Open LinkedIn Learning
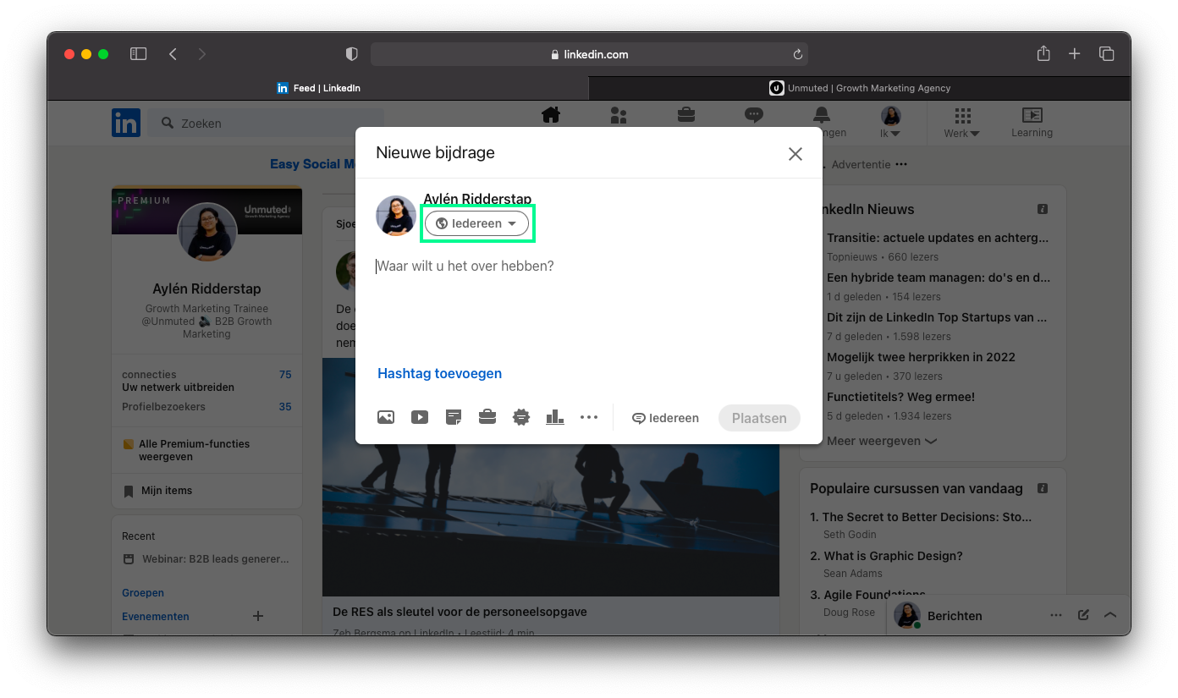 (1032, 123)
